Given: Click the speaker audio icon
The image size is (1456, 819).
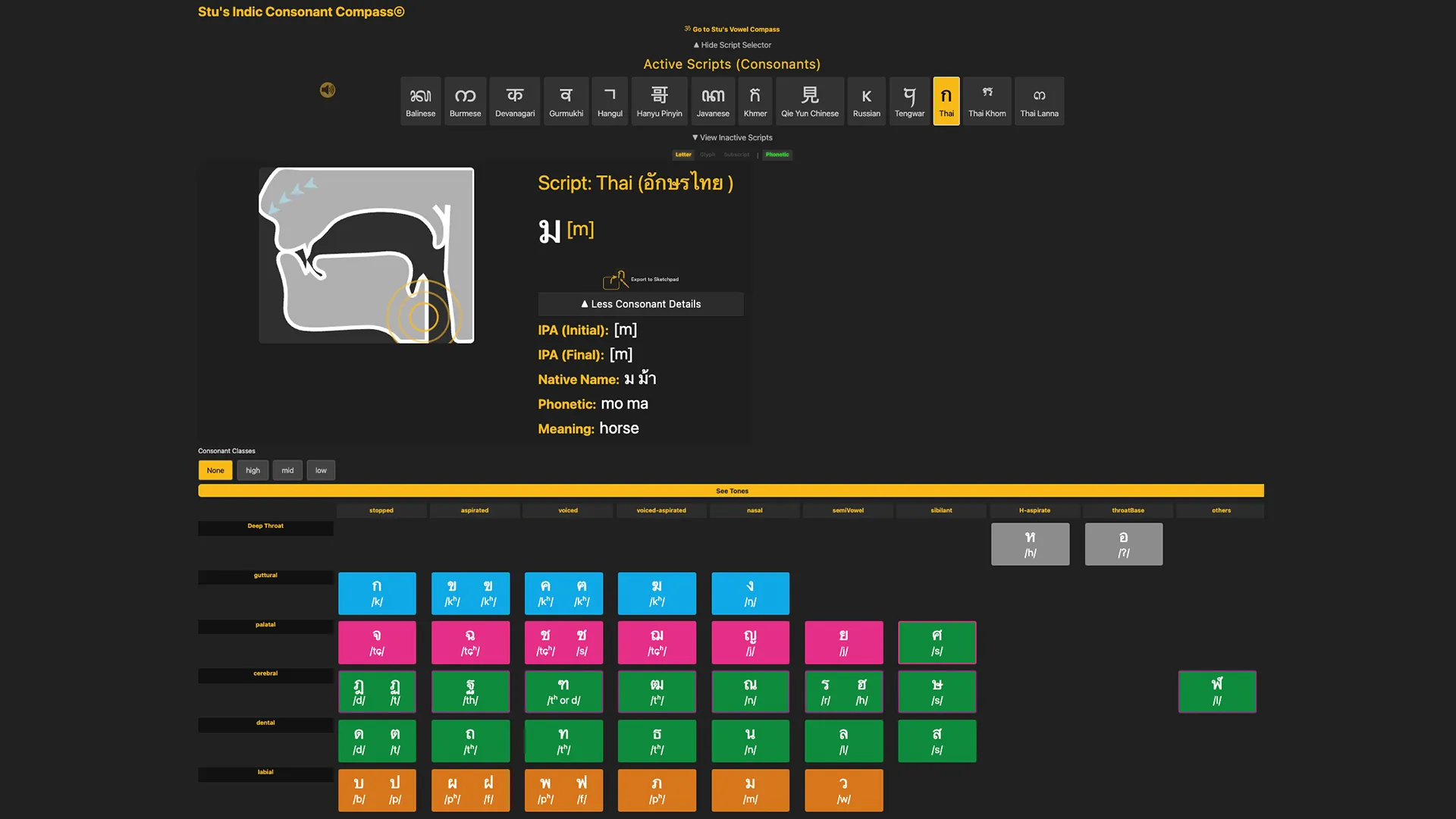Looking at the screenshot, I should [327, 90].
